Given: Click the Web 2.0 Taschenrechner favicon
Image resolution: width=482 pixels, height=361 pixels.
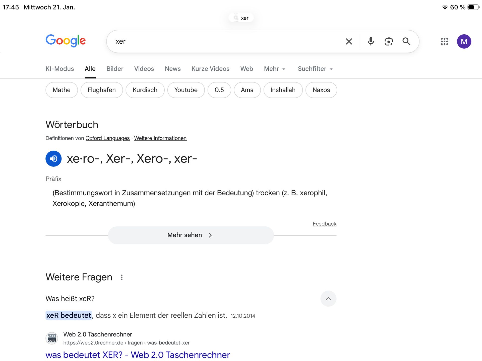Looking at the screenshot, I should click(x=52, y=338).
